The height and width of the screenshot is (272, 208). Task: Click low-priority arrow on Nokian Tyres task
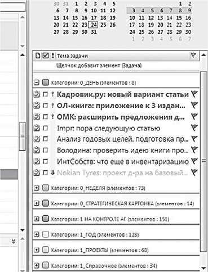(52, 173)
